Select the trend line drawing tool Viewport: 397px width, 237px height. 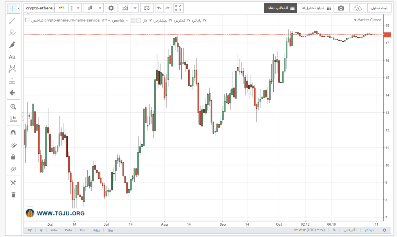[x=12, y=21]
